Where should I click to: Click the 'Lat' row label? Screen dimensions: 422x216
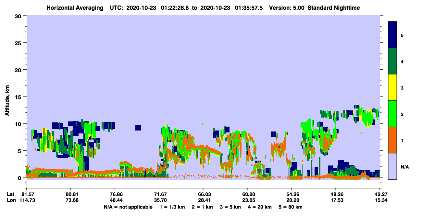[11, 194]
